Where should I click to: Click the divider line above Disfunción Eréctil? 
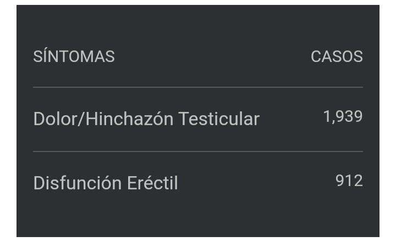[x=198, y=151]
